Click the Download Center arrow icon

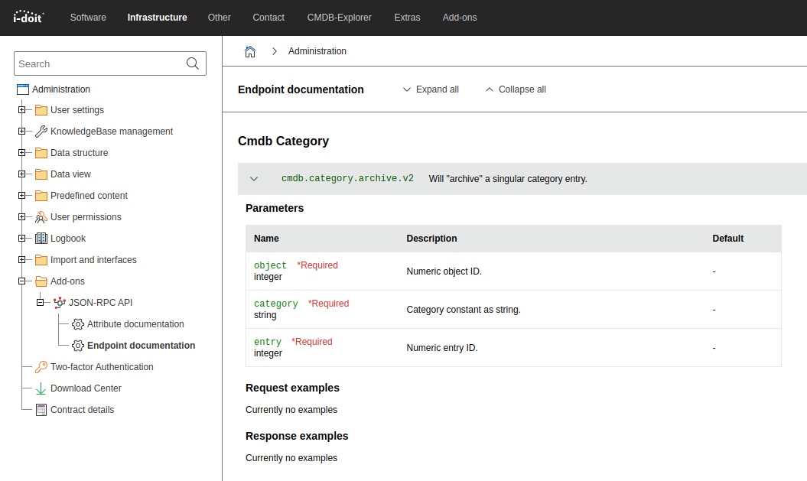41,388
